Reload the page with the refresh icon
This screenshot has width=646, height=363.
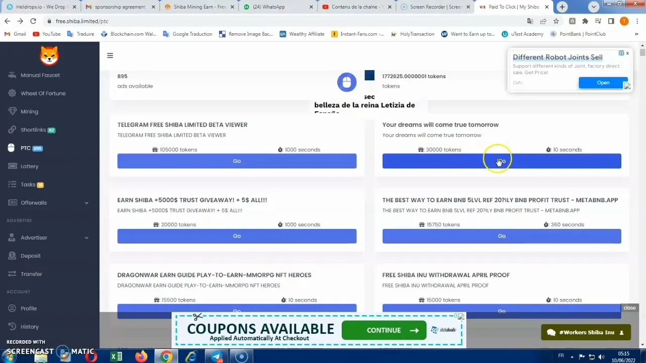coord(33,21)
